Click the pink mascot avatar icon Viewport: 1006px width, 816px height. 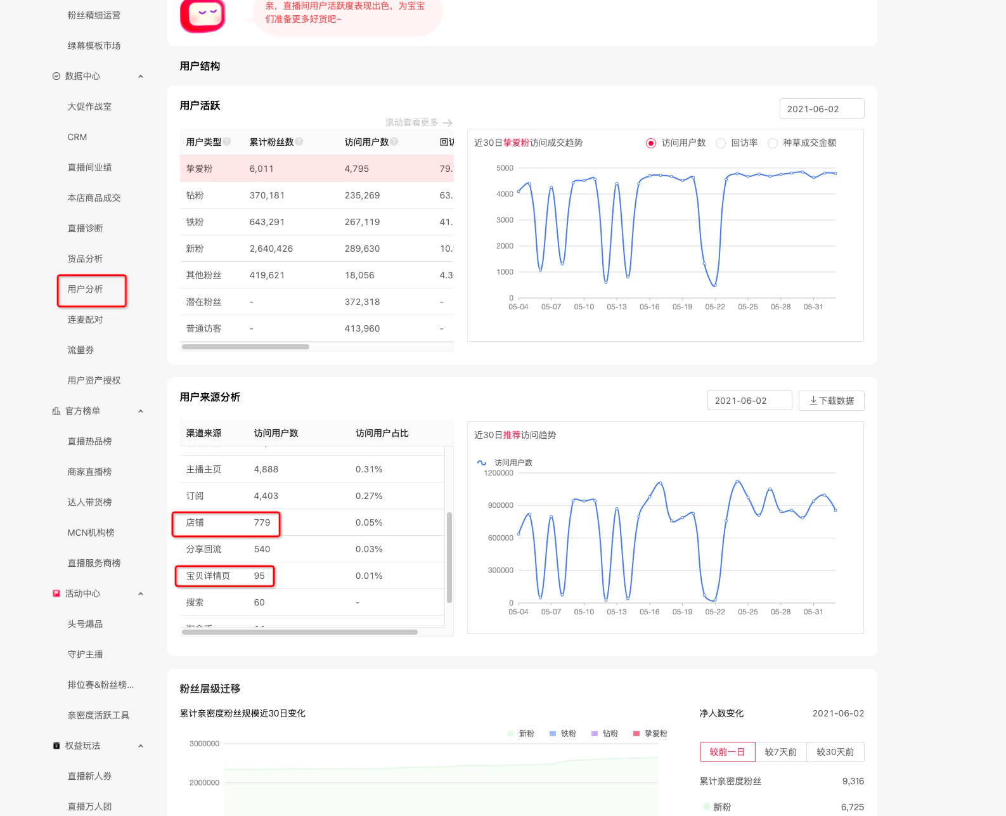[x=203, y=16]
